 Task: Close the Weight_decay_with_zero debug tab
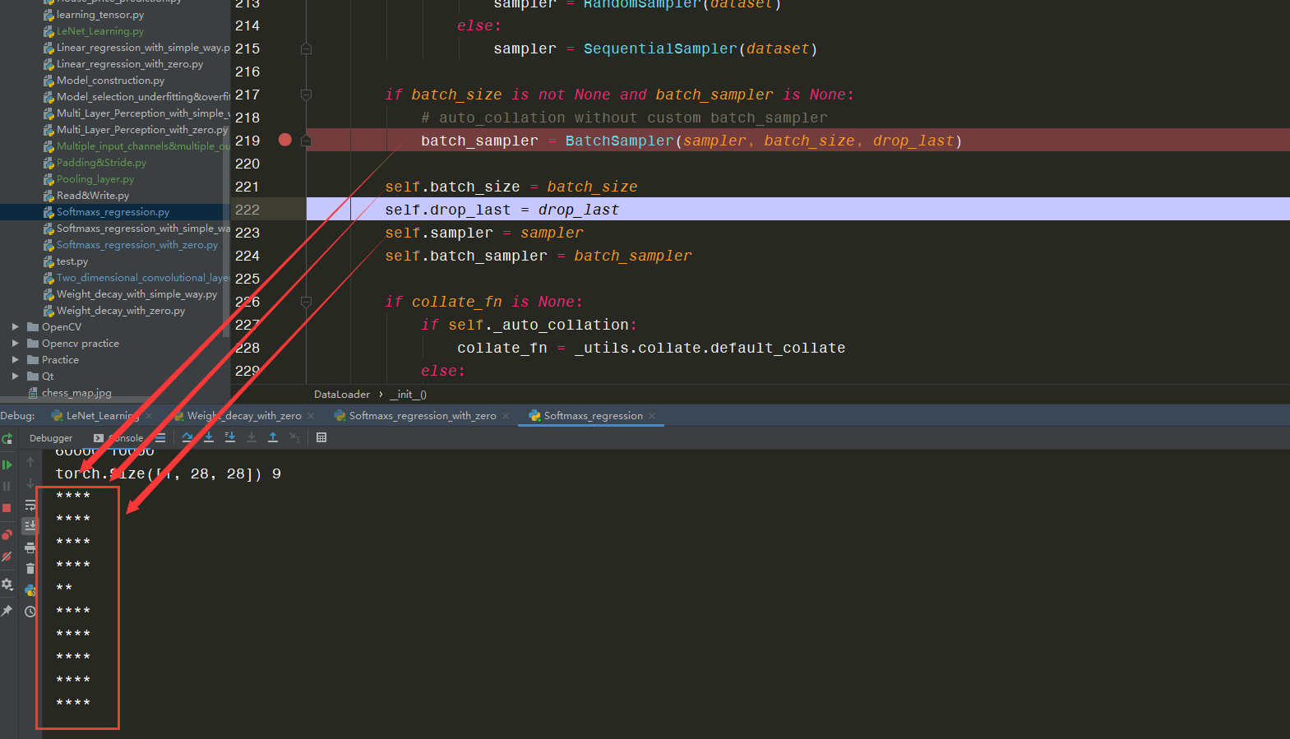pyautogui.click(x=311, y=416)
